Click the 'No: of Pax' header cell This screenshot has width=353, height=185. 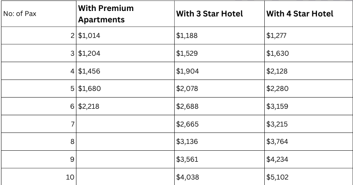pos(20,14)
